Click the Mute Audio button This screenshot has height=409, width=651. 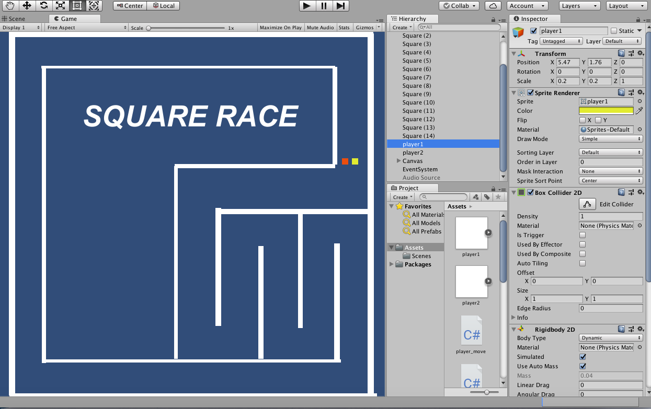pyautogui.click(x=321, y=28)
